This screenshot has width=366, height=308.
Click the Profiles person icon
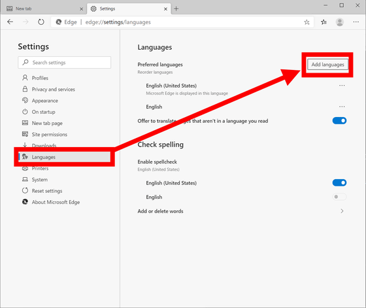point(25,78)
